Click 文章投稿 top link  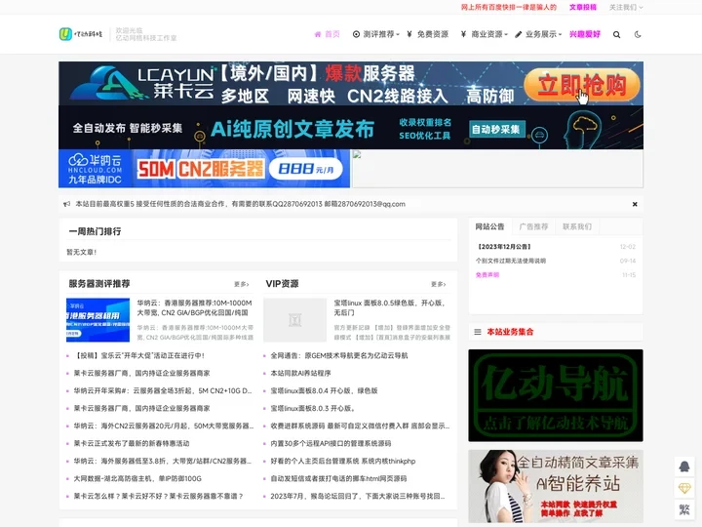pyautogui.click(x=583, y=7)
